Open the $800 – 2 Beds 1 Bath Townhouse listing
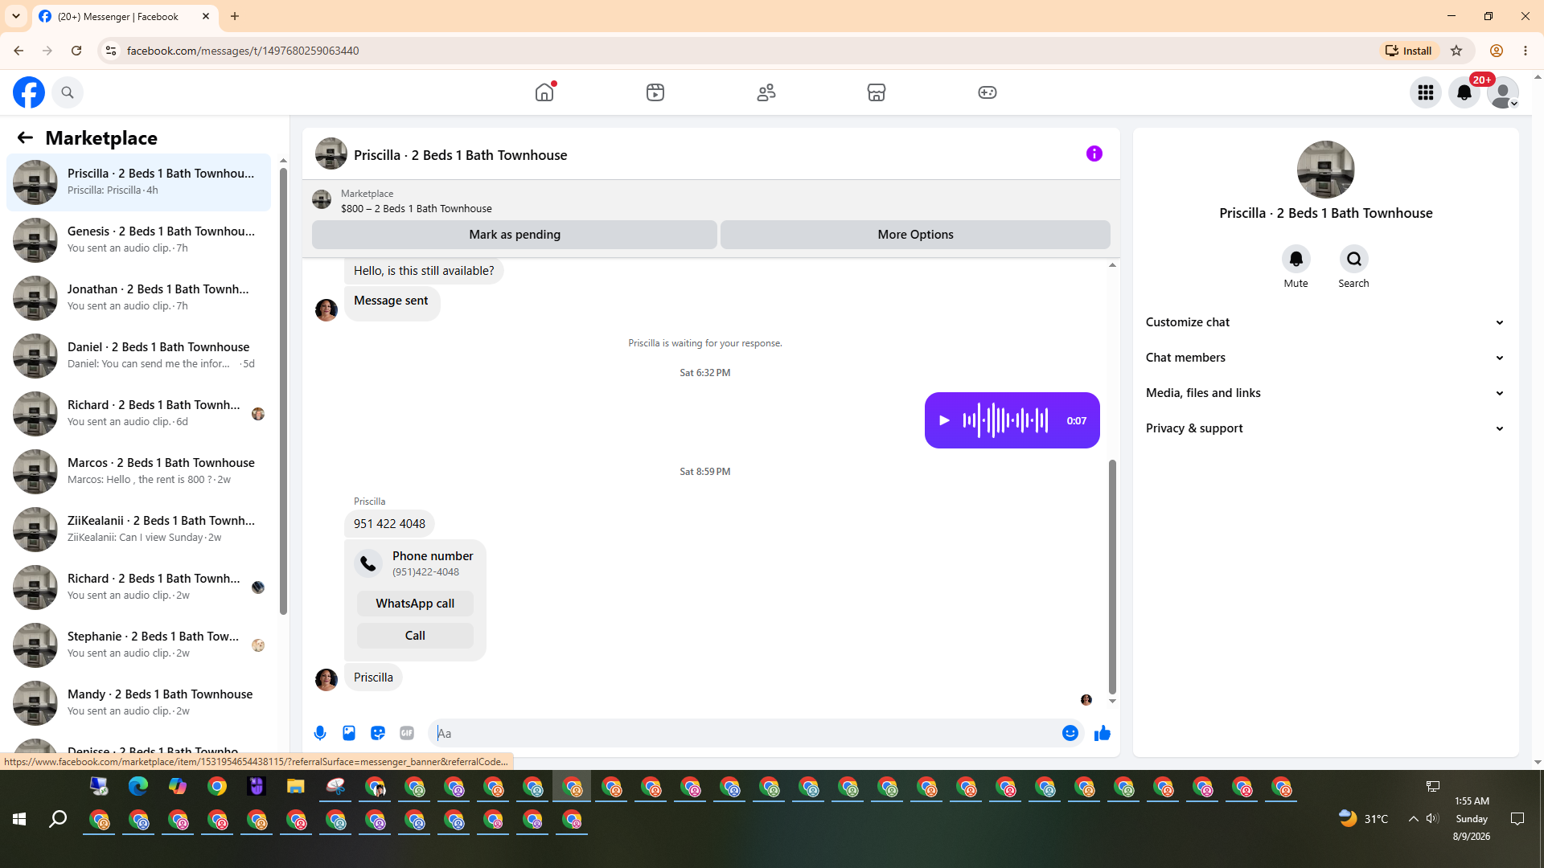This screenshot has width=1544, height=868. [x=417, y=208]
